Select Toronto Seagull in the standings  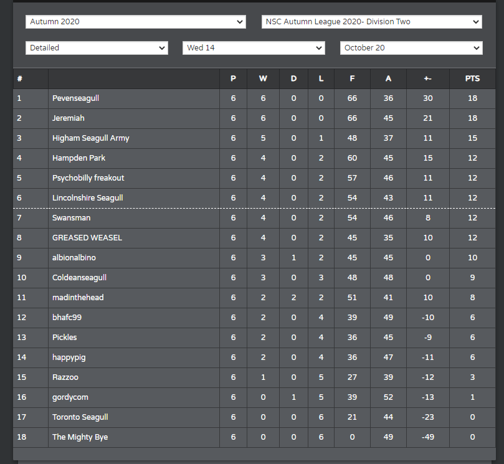point(80,417)
